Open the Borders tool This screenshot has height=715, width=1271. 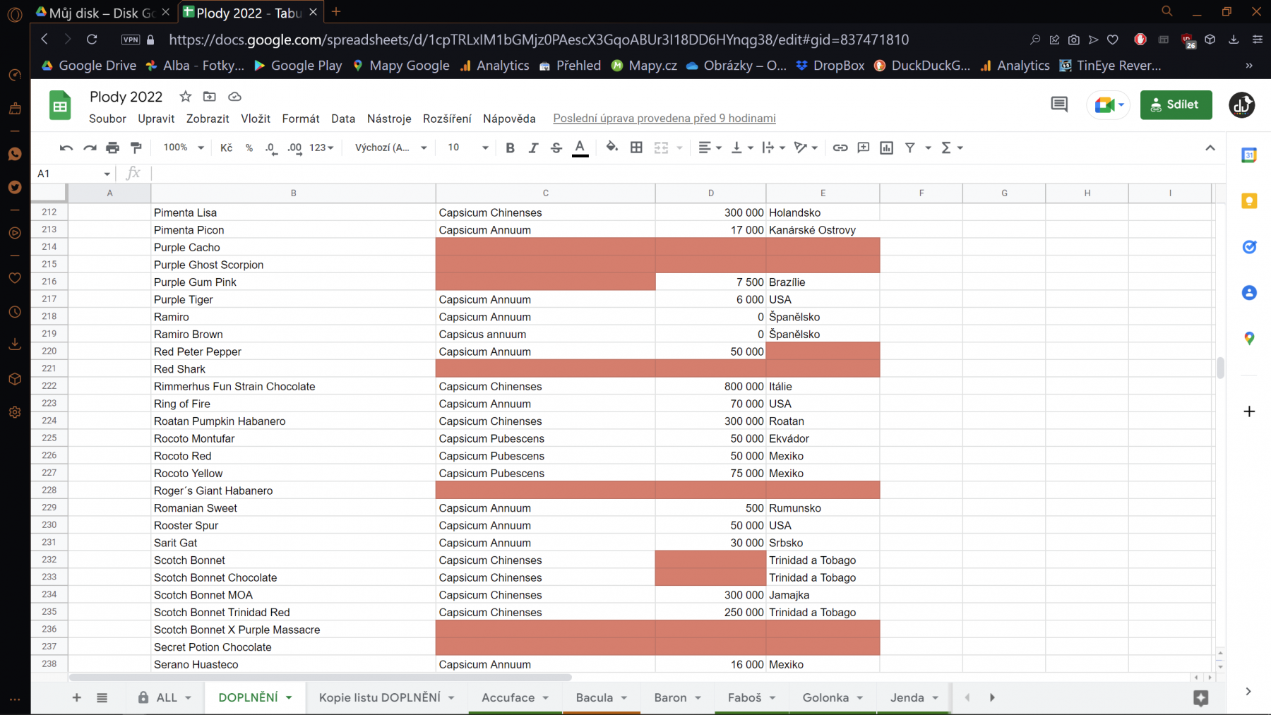click(x=636, y=148)
